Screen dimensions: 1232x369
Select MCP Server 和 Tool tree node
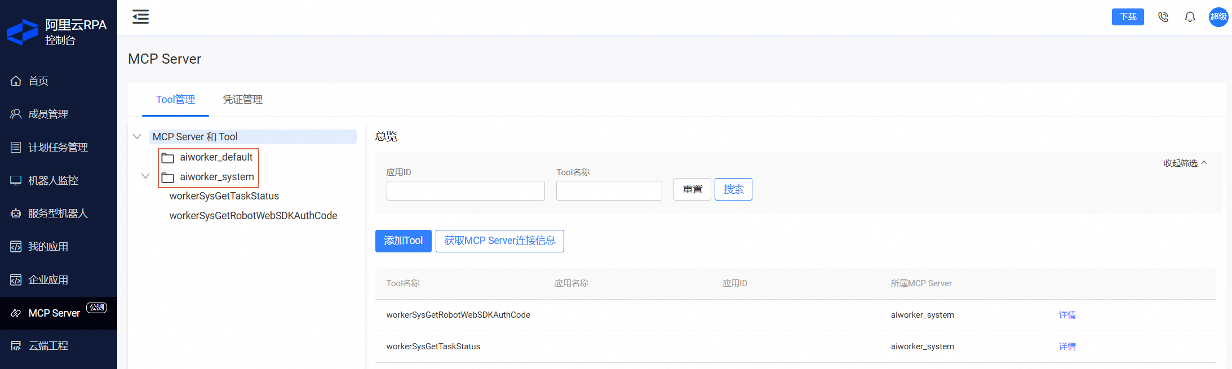253,137
